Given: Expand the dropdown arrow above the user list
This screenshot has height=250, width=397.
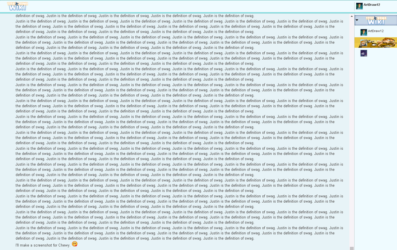Looking at the screenshot, I should (357, 20).
